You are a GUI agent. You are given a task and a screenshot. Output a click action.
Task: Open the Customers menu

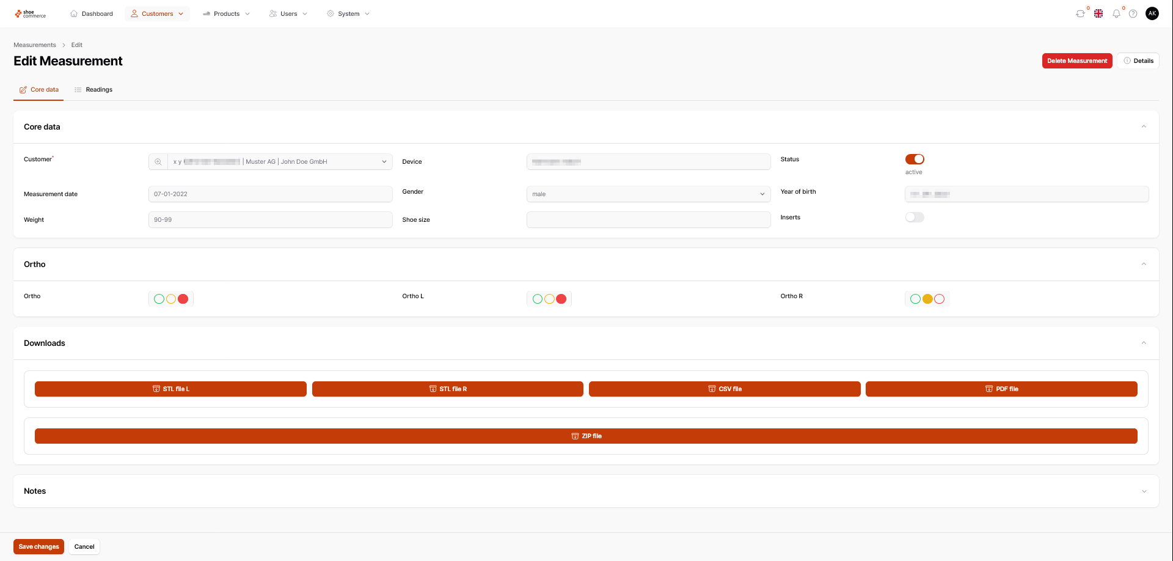(x=157, y=13)
